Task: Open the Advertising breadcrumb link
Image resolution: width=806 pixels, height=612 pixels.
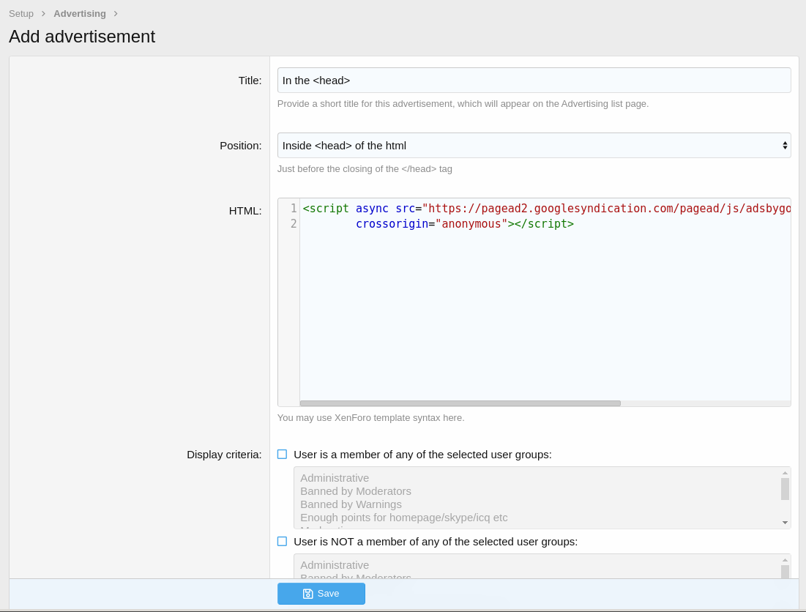Action: click(79, 13)
